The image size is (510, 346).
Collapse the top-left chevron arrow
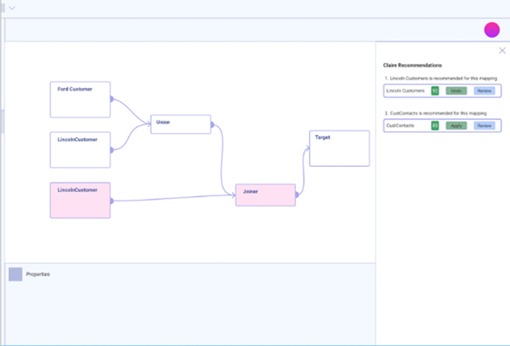point(11,8)
